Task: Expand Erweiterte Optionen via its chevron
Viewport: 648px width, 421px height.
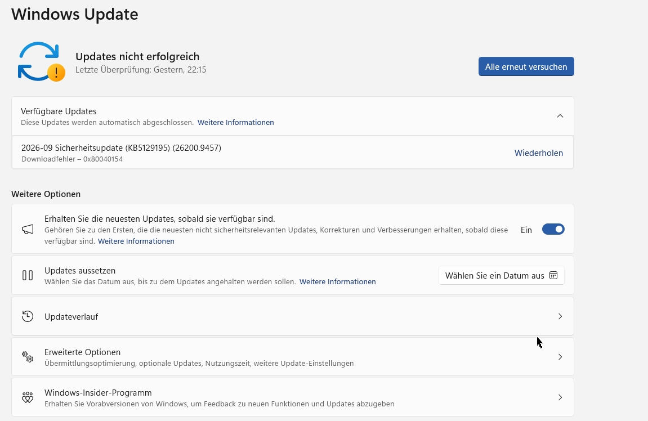Action: pos(560,357)
